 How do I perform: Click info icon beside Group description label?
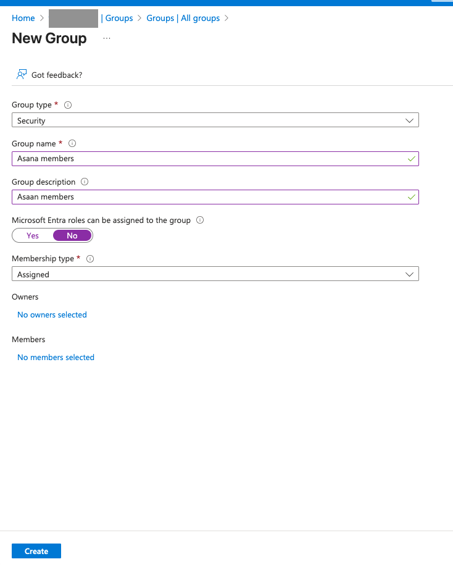point(85,182)
